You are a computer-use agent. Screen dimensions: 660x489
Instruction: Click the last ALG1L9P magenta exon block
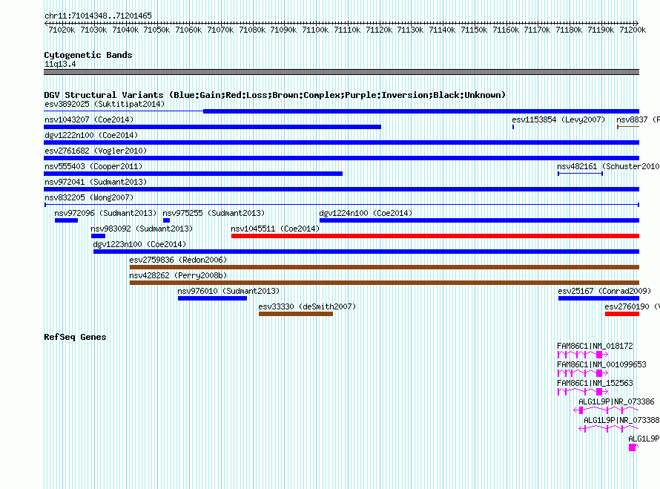pos(633,447)
